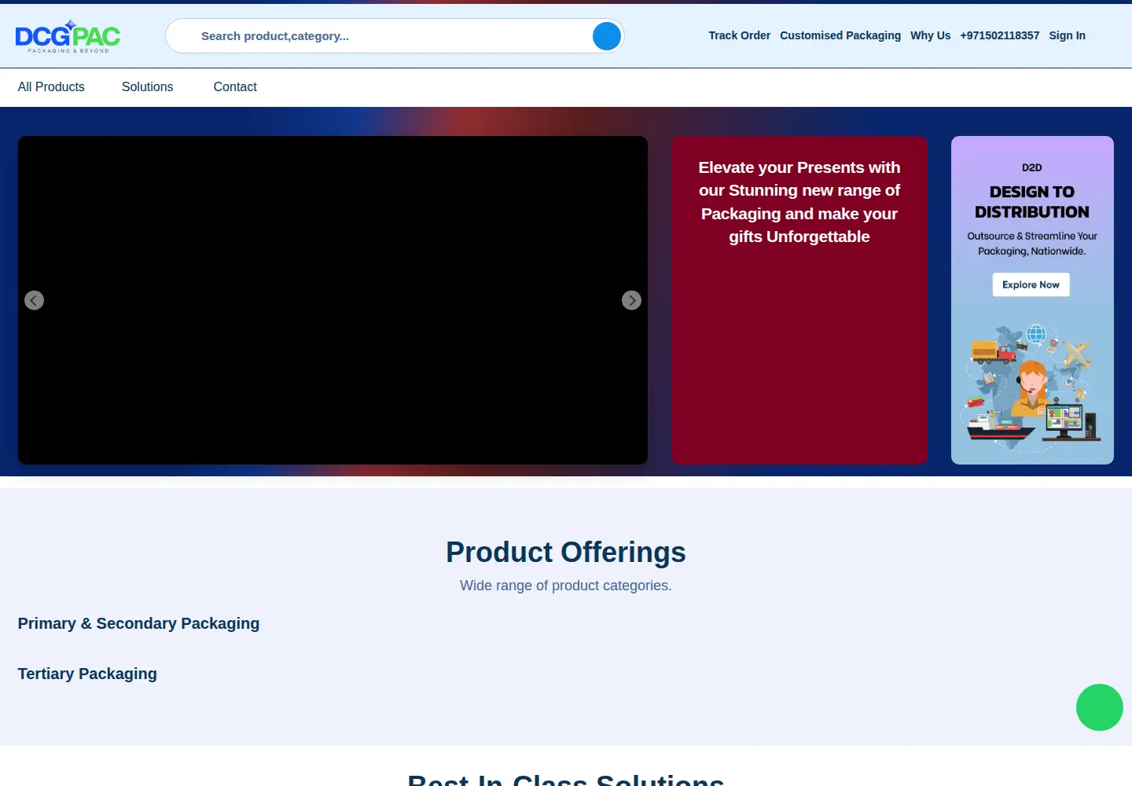Image resolution: width=1132 pixels, height=786 pixels.
Task: Click the main black carousel banner
Action: [x=333, y=300]
